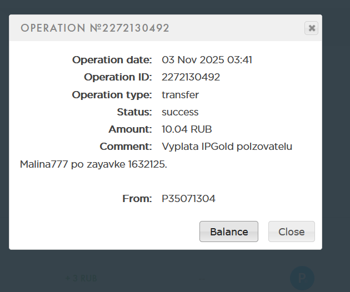Click the amount value 10.04 RUB
This screenshot has height=292, width=350.
click(x=187, y=129)
